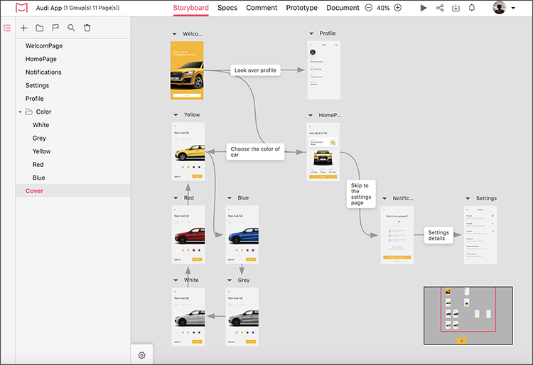533x365 pixels.
Task: Open the Blue car artboard thumbnail
Action: tap(242, 234)
